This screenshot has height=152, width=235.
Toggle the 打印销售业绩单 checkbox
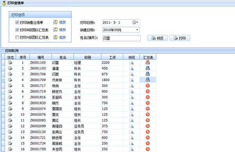tap(17, 22)
